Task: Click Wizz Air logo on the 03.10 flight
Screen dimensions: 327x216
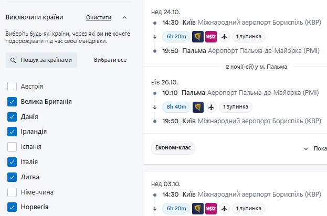Action: (x=211, y=209)
